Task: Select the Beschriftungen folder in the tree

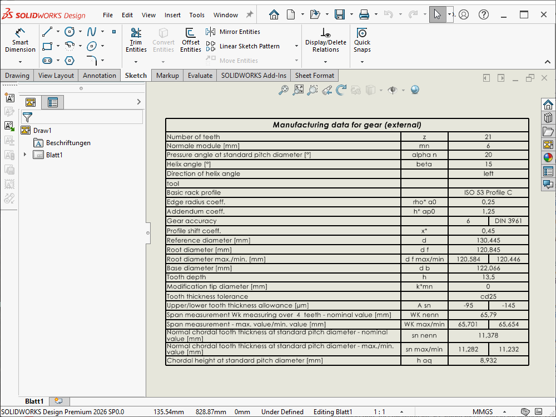Action: (x=68, y=143)
